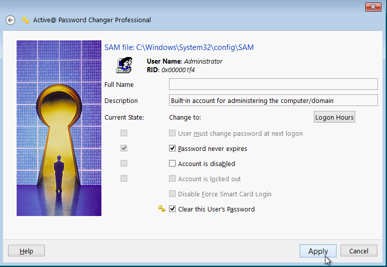Click key icon beside Clear Password option
The height and width of the screenshot is (267, 387).
coord(161,209)
